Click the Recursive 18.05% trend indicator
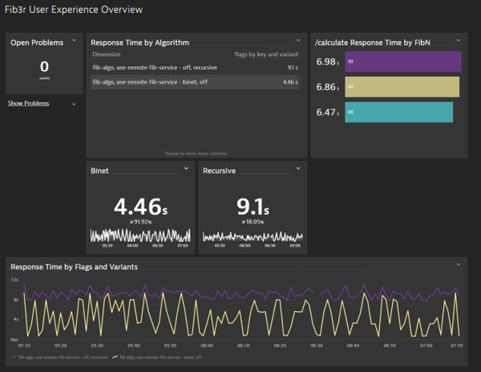Screen dimensions: 481x372 click(253, 222)
